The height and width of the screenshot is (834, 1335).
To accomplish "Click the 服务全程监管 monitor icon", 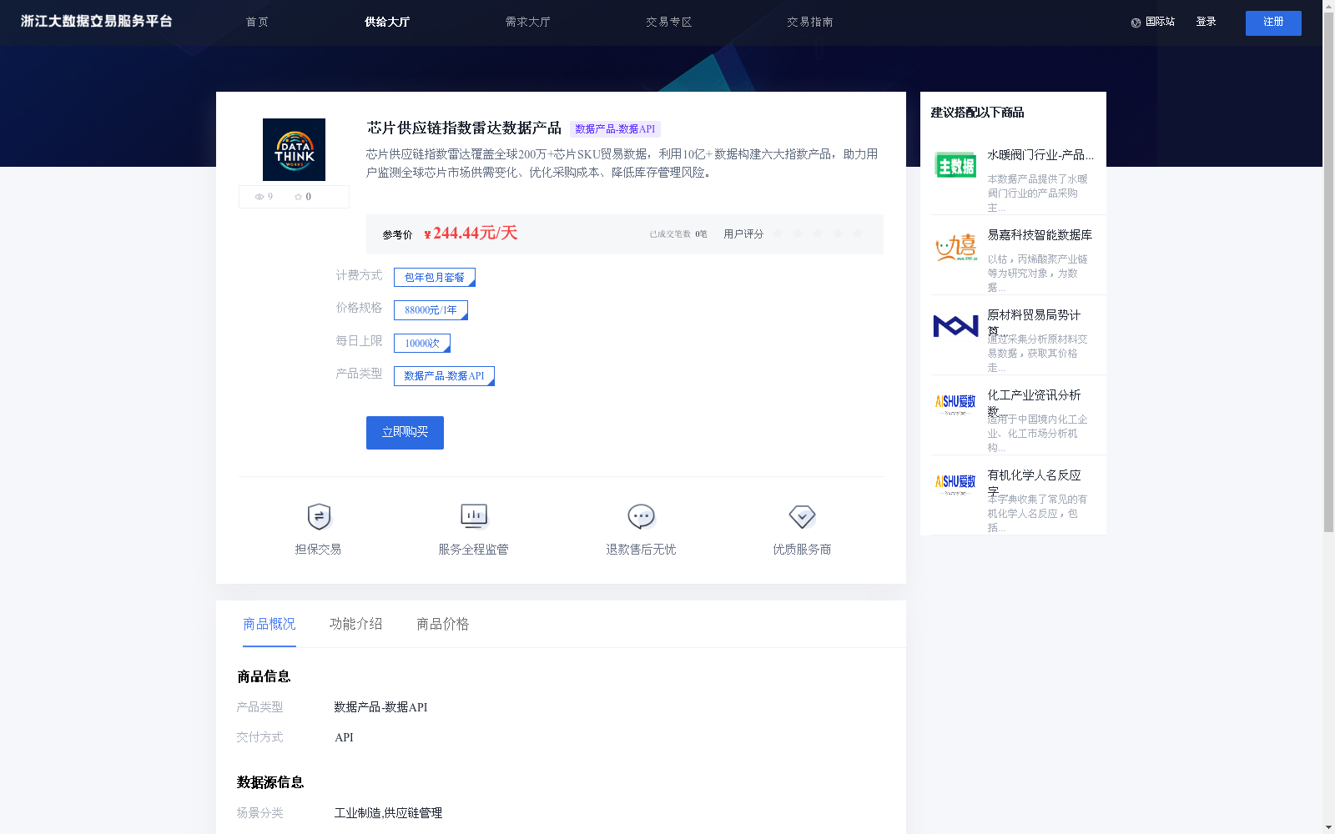I will pos(474,516).
